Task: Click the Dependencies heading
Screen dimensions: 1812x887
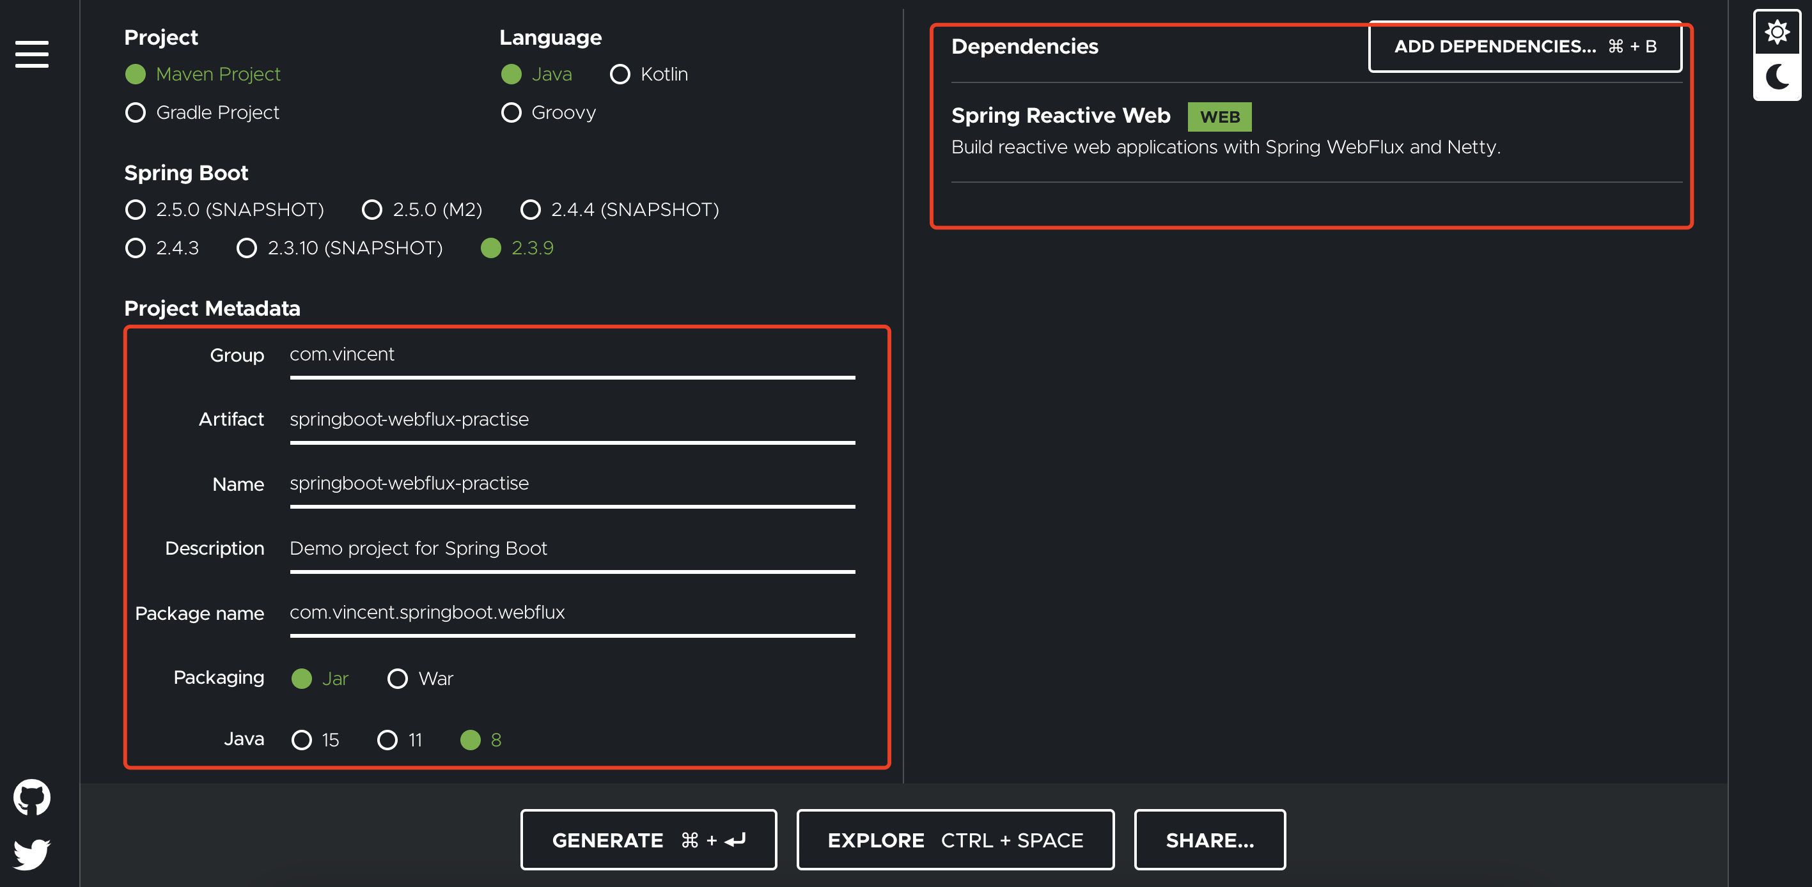Action: click(x=1024, y=47)
